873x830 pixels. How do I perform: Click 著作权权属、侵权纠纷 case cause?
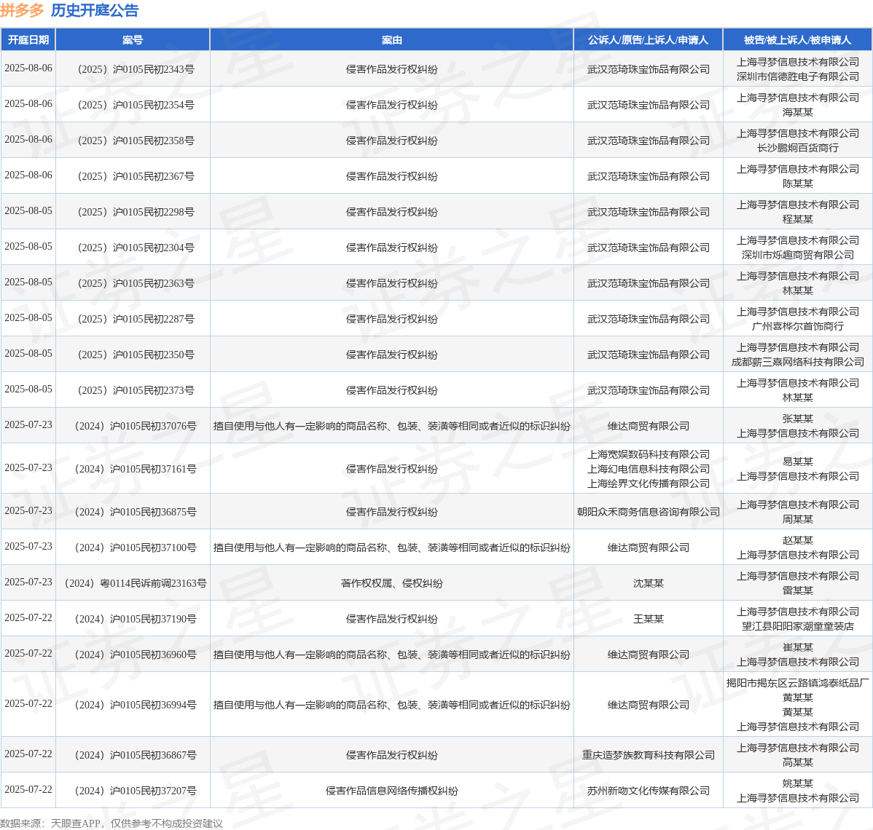coord(391,584)
